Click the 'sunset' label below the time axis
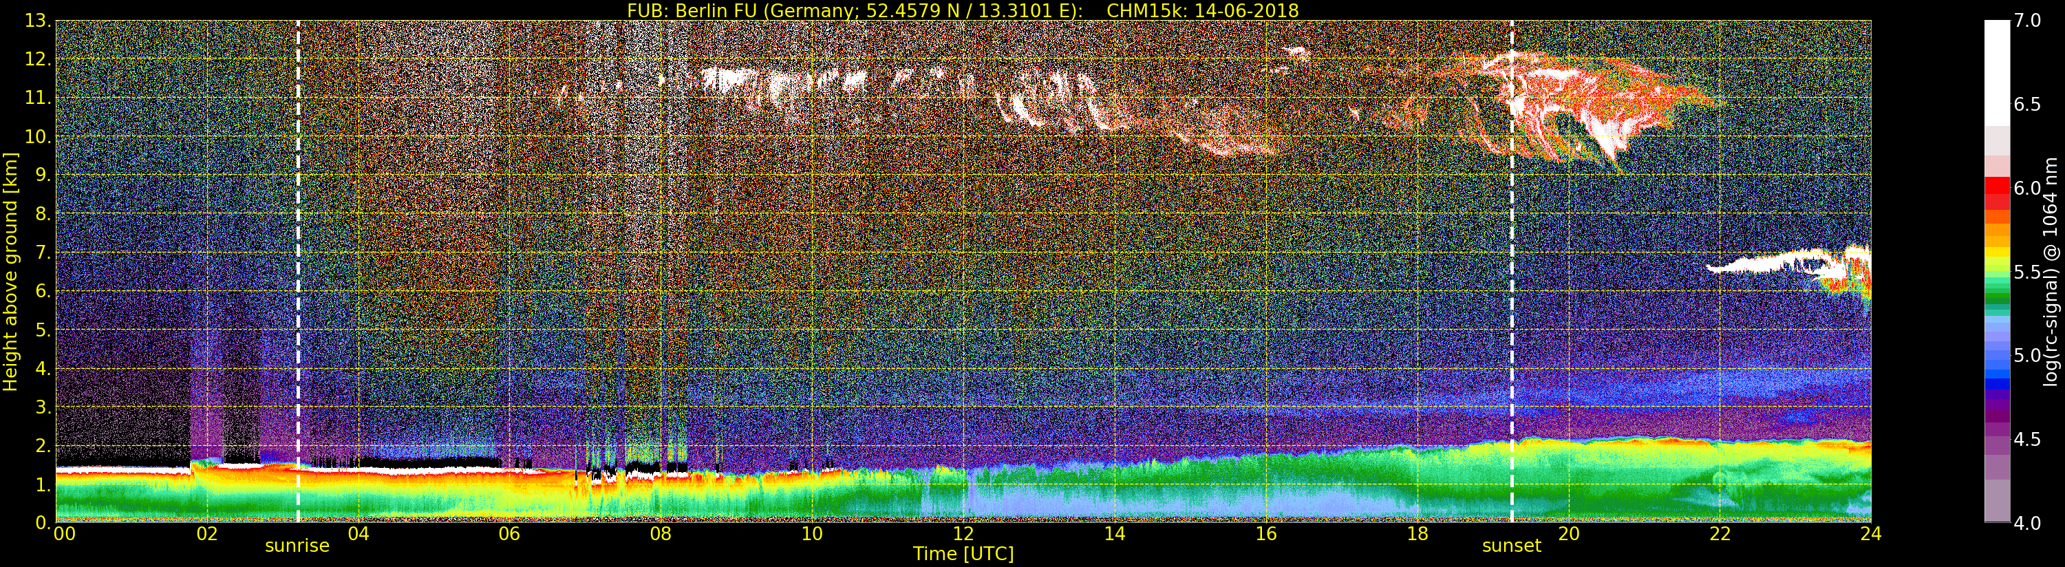This screenshot has width=2065, height=567. pos(1512,546)
